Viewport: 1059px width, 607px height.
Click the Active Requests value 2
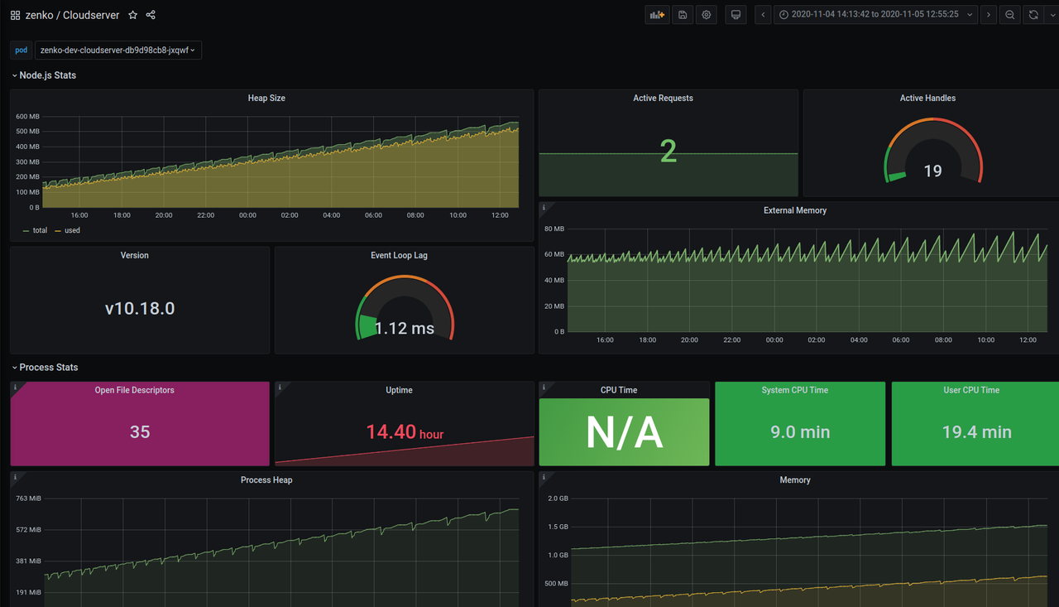point(668,151)
